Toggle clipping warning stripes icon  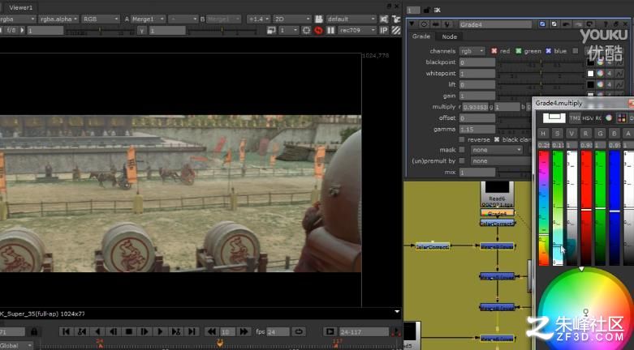pyautogui.click(x=396, y=30)
